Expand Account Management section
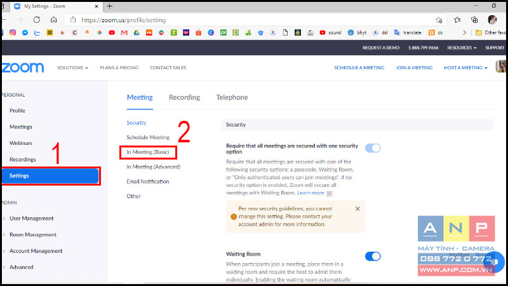The image size is (508, 286). (x=36, y=250)
